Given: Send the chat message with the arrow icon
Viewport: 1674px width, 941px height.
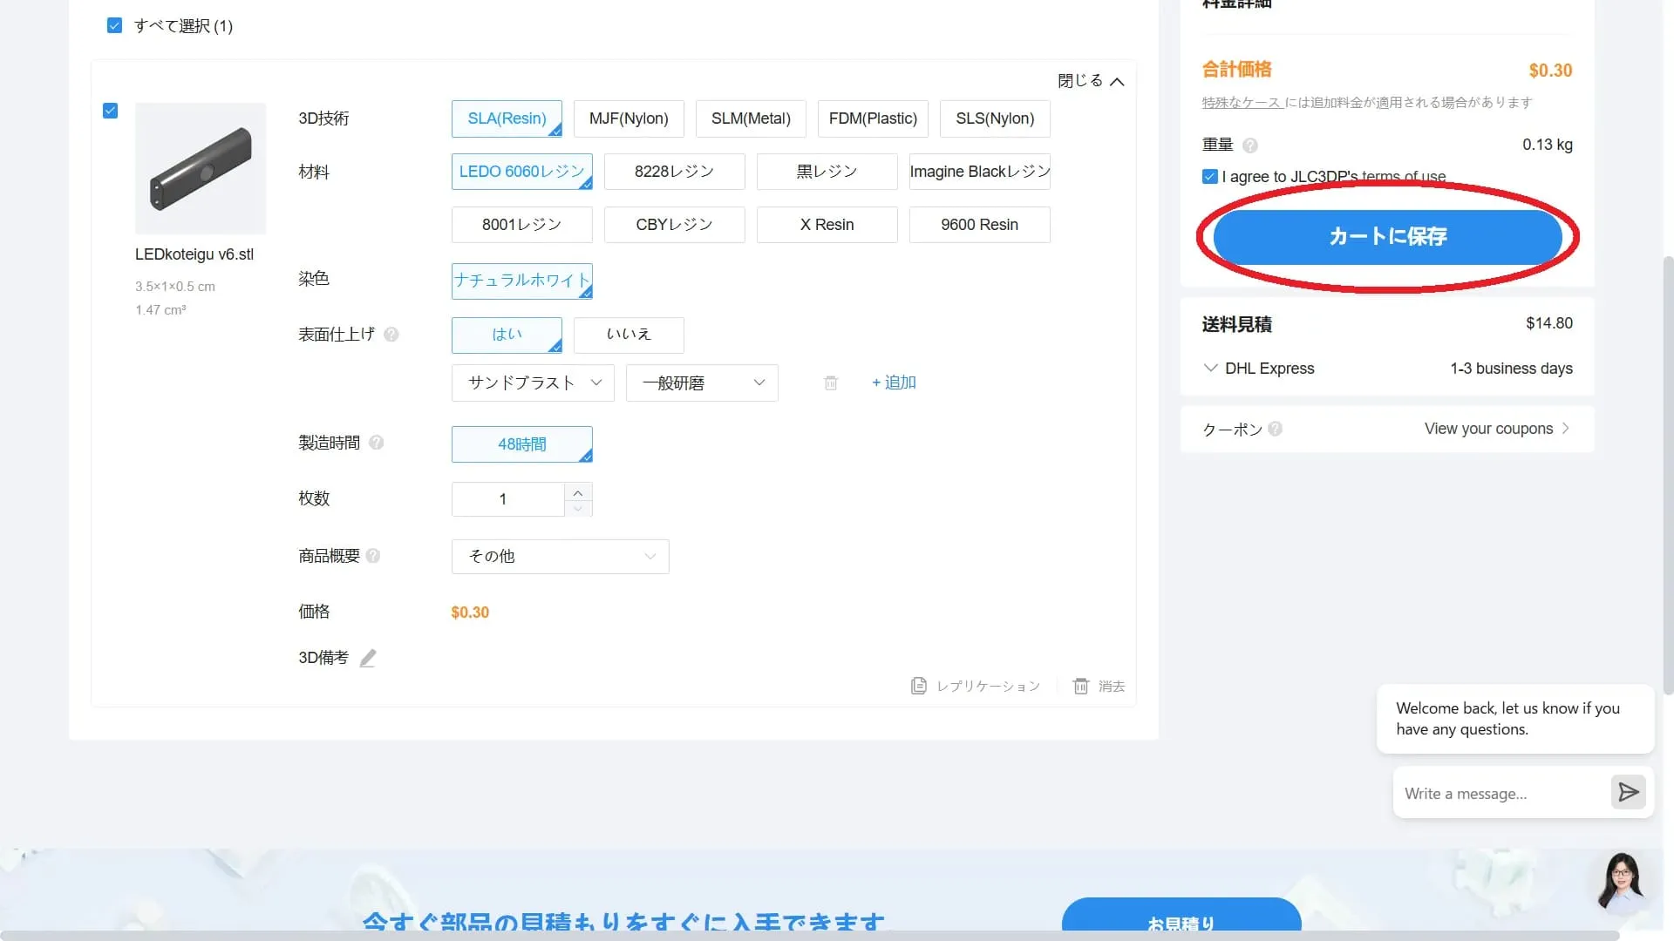Looking at the screenshot, I should coord(1627,793).
